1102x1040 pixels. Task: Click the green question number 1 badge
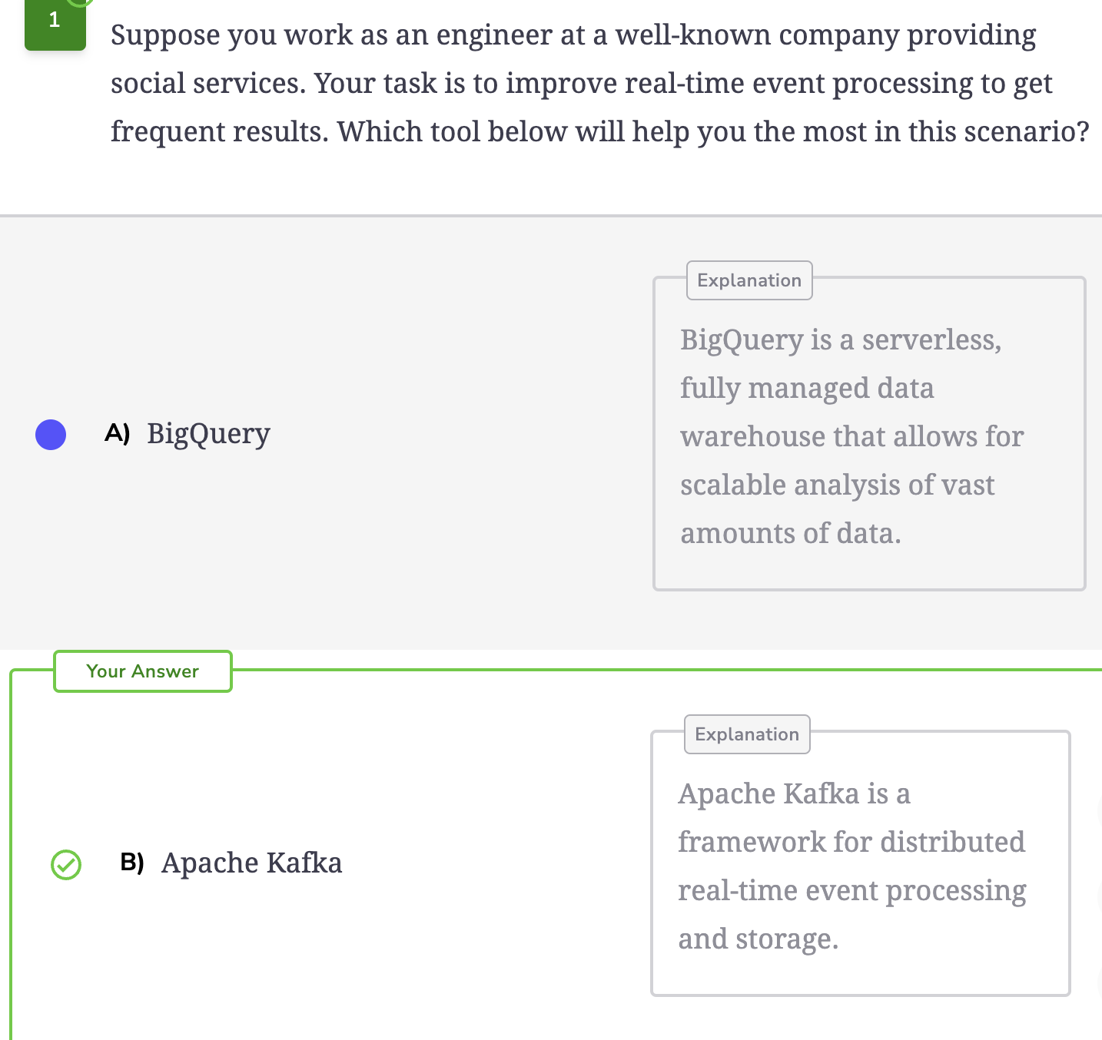tap(55, 23)
